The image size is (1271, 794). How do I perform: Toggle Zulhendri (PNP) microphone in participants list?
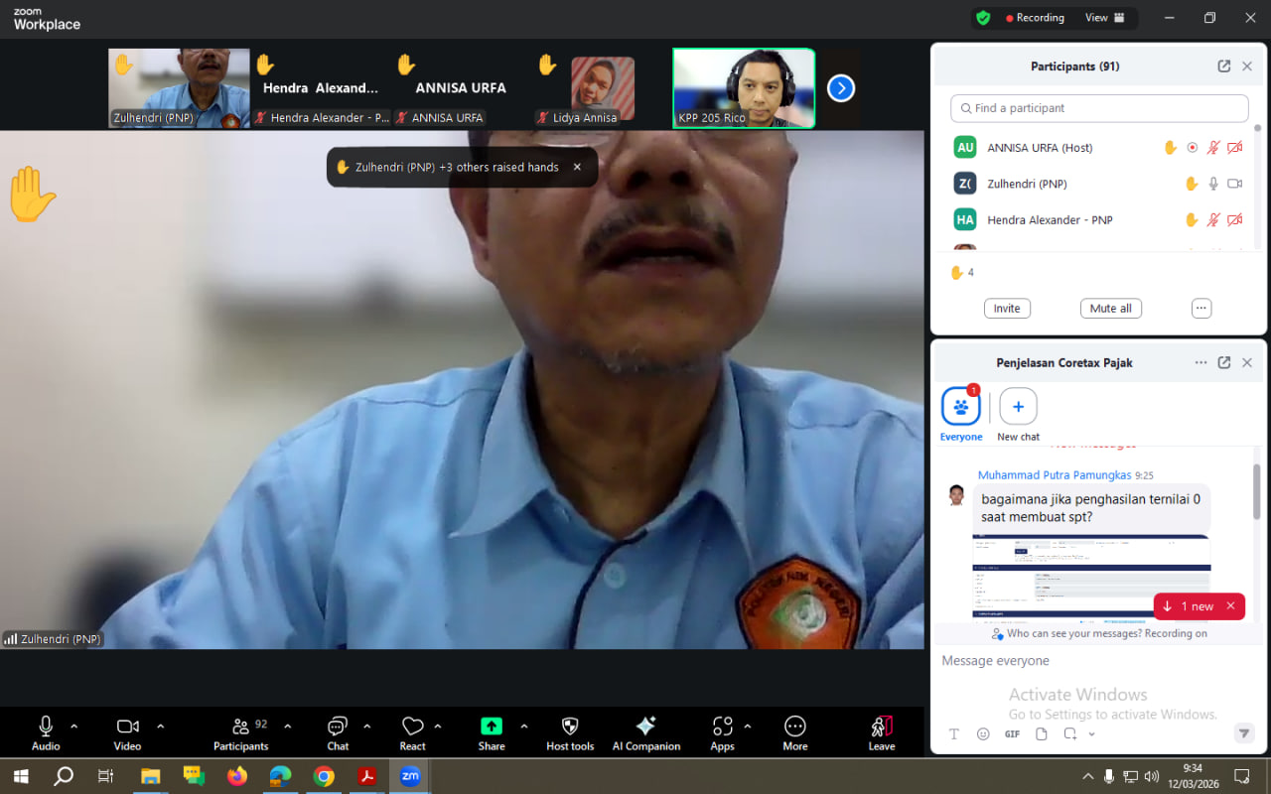[x=1213, y=184]
